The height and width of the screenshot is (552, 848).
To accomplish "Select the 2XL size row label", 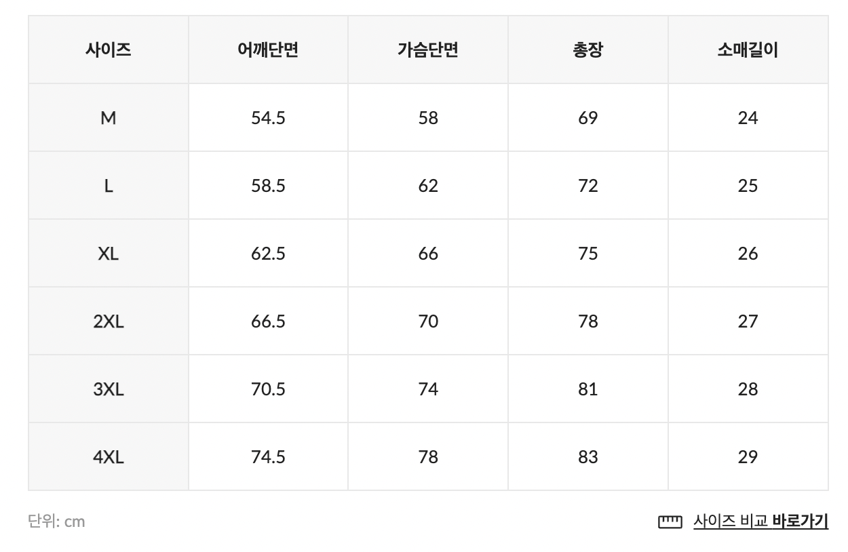I will (x=109, y=321).
